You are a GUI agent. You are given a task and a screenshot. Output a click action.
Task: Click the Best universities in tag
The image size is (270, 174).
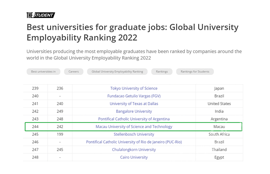point(43,72)
